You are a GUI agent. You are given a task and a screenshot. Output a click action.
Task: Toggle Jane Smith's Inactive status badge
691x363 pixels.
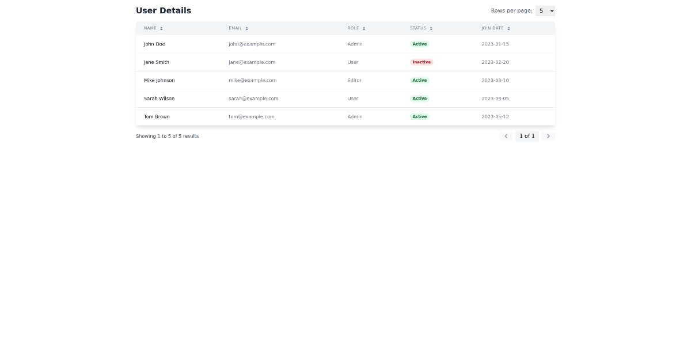(421, 62)
